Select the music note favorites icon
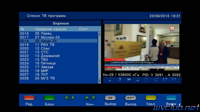200x112 pixels. (x=111, y=80)
